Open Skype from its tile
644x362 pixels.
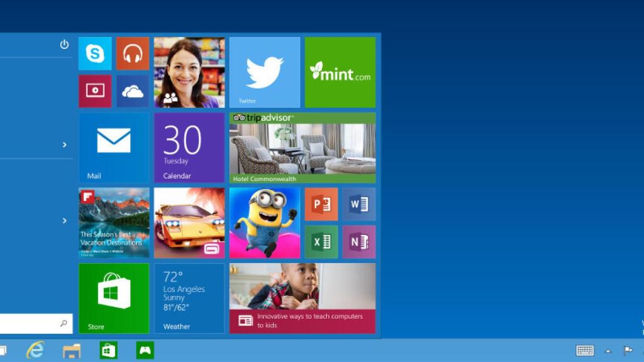pos(94,53)
